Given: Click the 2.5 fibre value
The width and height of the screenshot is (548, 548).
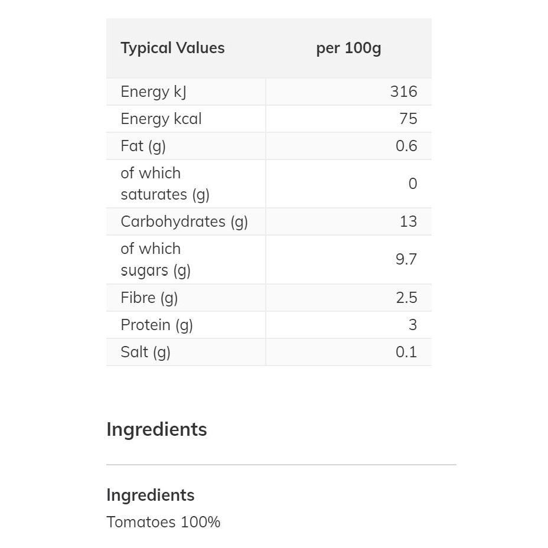Looking at the screenshot, I should coord(407,298).
